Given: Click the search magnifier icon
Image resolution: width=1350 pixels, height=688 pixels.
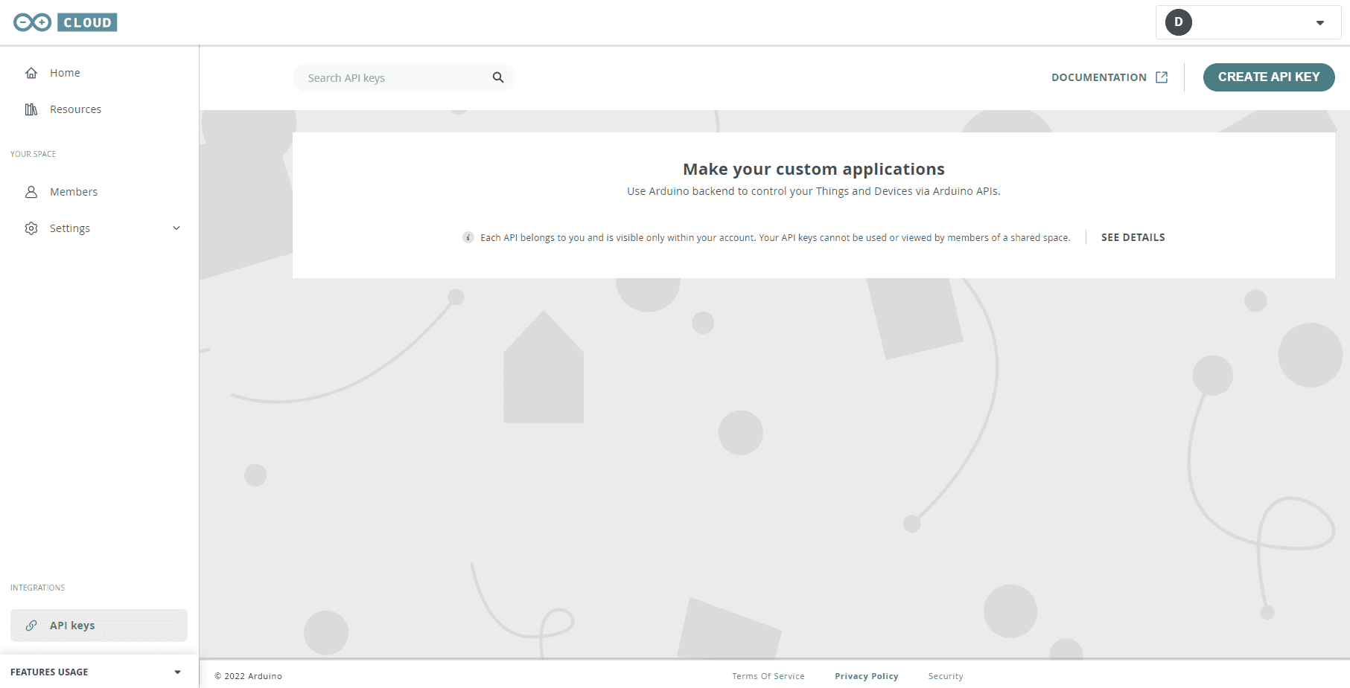Looking at the screenshot, I should coord(498,77).
